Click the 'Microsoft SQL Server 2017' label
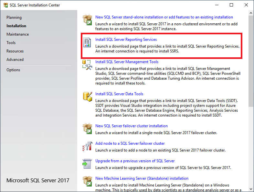 (x=38, y=180)
